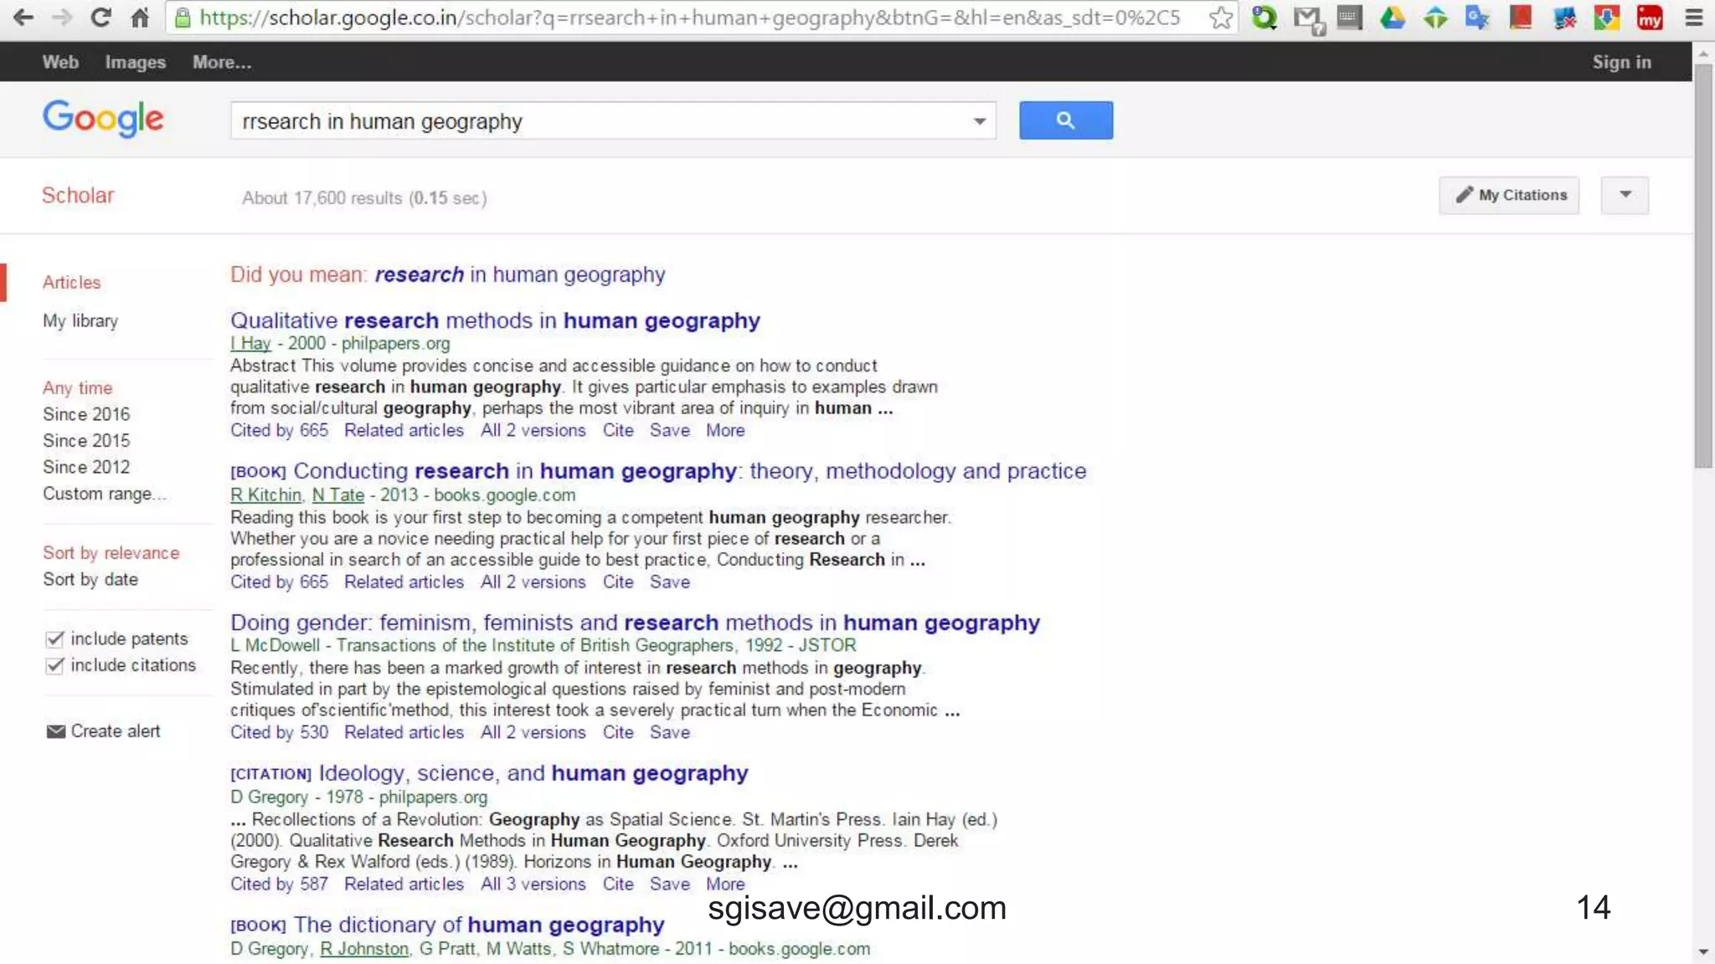Click inside the Scholar search text field
Viewport: 1715px width, 964px height.
586,121
